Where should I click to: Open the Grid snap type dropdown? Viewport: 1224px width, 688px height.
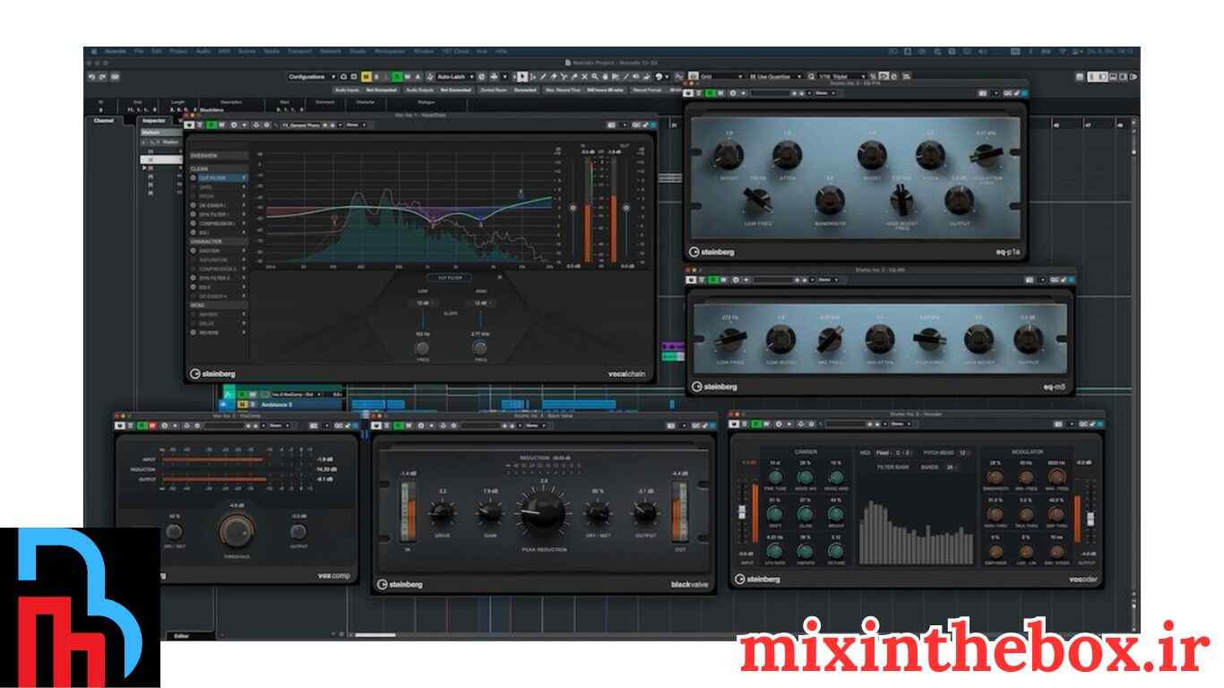point(721,76)
